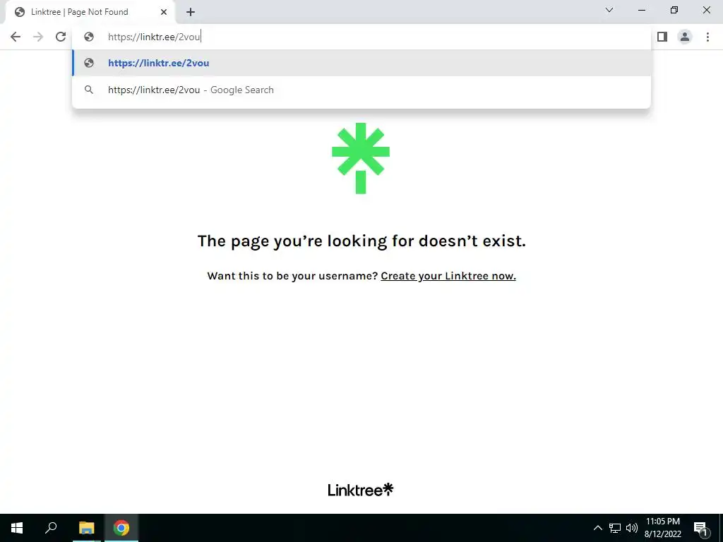This screenshot has width=723, height=542.
Task: Show hidden system tray icons
Action: [597, 528]
